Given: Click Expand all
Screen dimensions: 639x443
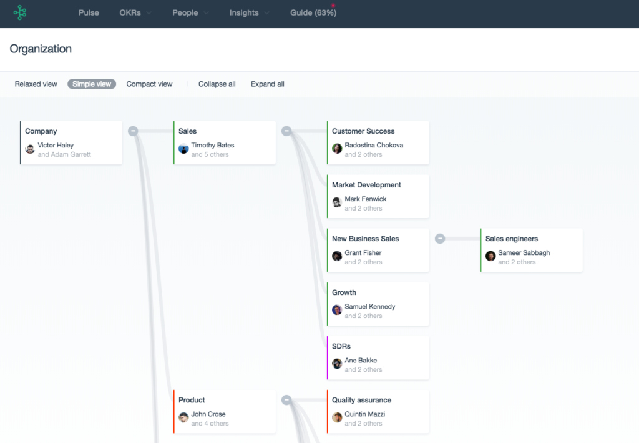Looking at the screenshot, I should [267, 84].
